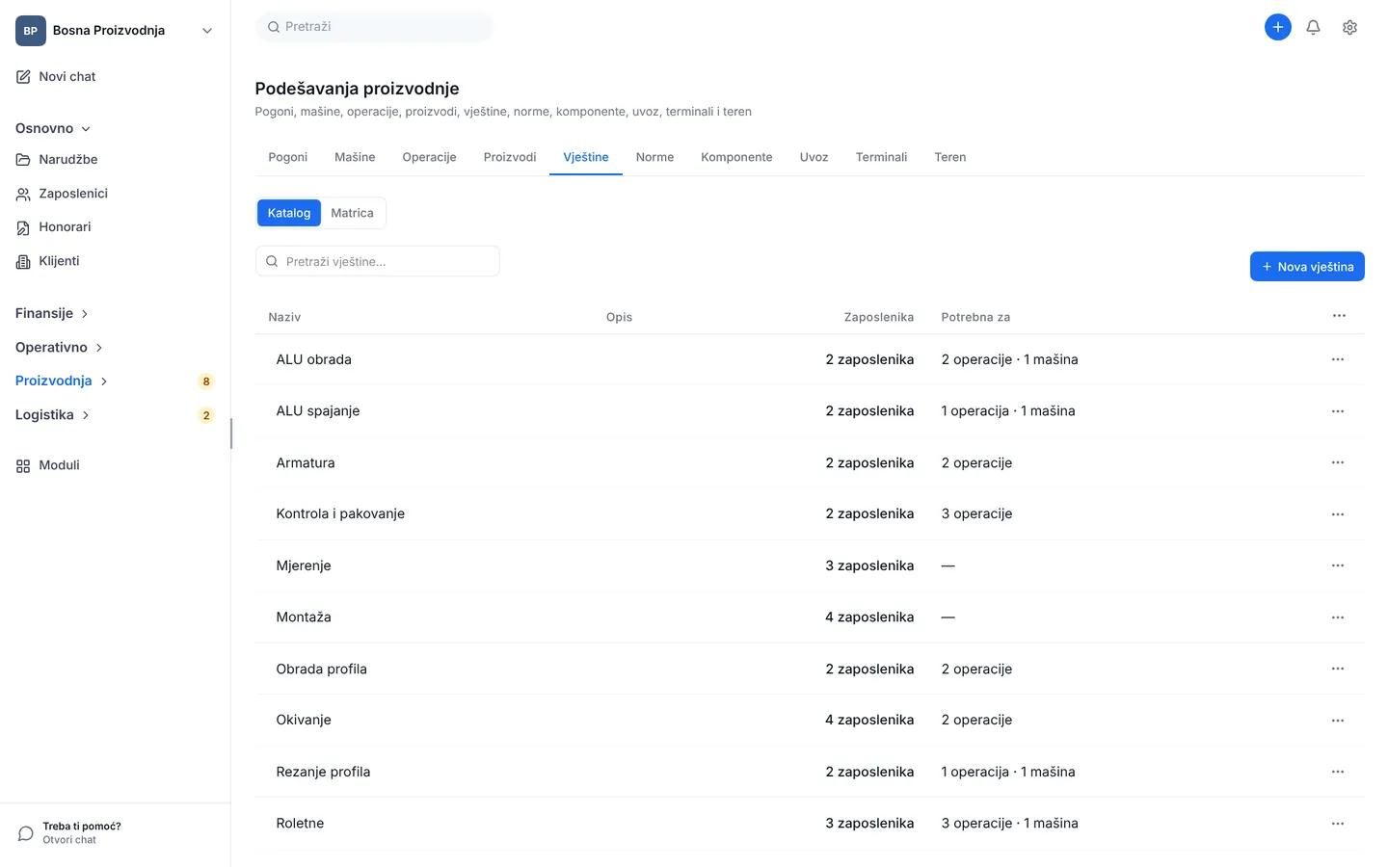
Task: Collapse the Osnovno section
Action: tap(53, 128)
